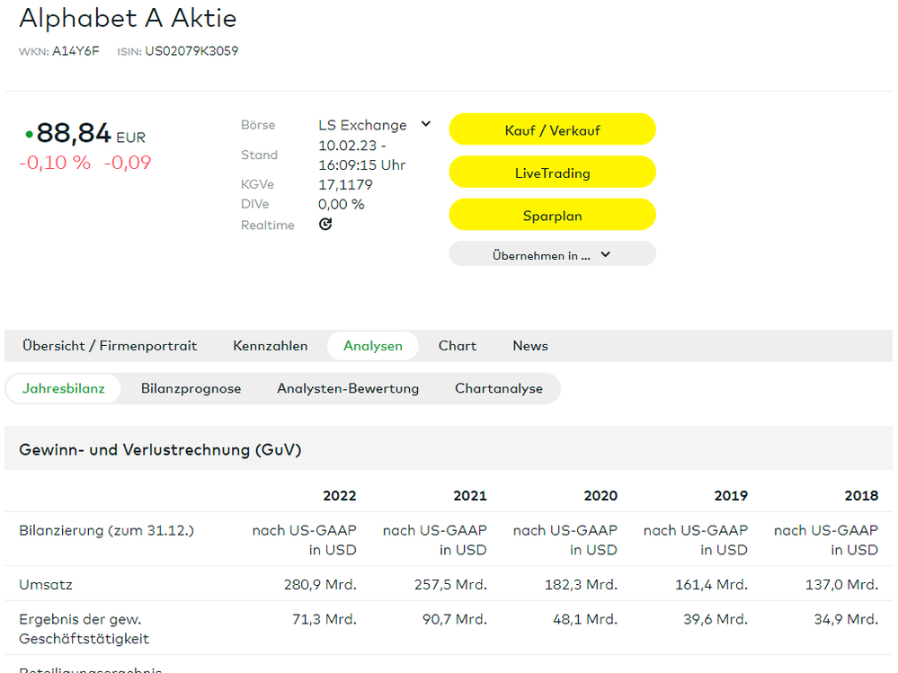Open the Kennzahlen tab
This screenshot has width=898, height=673.
pyautogui.click(x=270, y=346)
